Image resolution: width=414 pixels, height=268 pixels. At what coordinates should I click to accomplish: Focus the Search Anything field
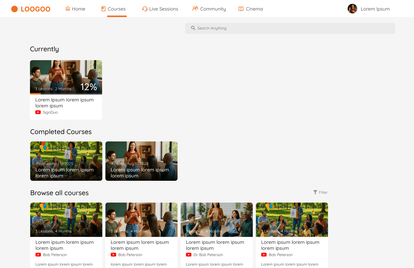[290, 28]
